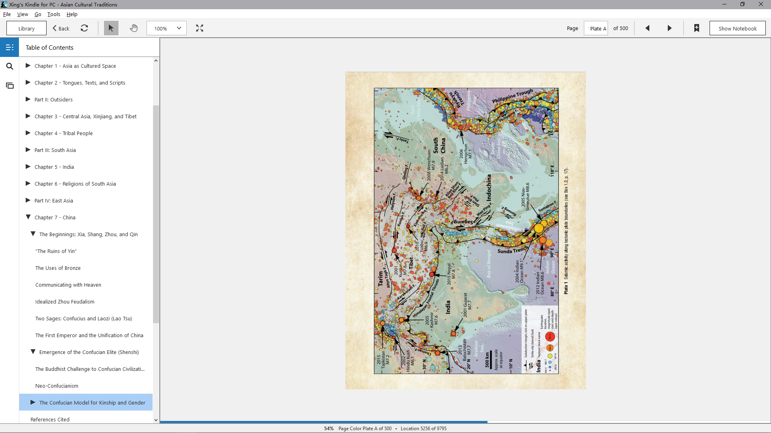The width and height of the screenshot is (771, 433).
Task: Select Chapter 7 - China entry text
Action: tap(55, 217)
